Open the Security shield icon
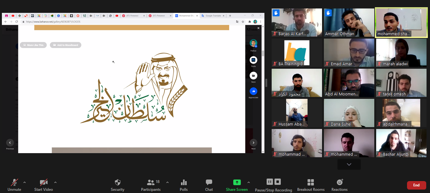Screen dimensions: 430x193 point(117,183)
